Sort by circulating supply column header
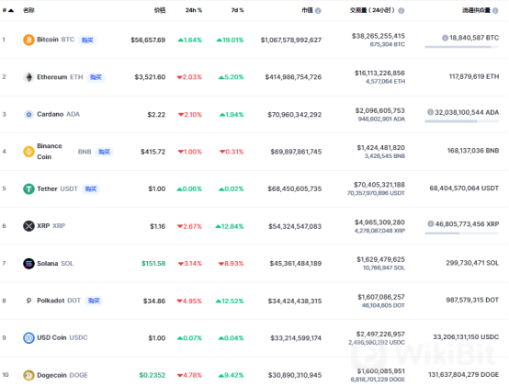The image size is (509, 387). pos(476,10)
